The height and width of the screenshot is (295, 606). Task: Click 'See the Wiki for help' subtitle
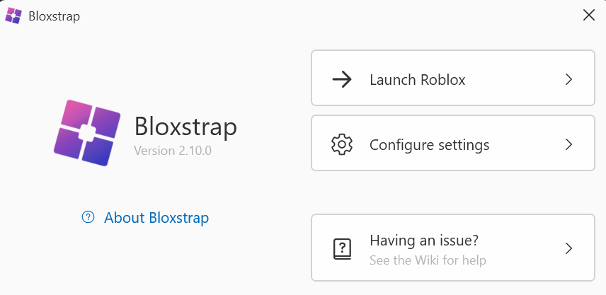click(428, 260)
